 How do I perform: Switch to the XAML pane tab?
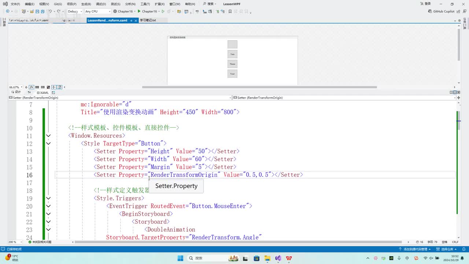(x=43, y=93)
